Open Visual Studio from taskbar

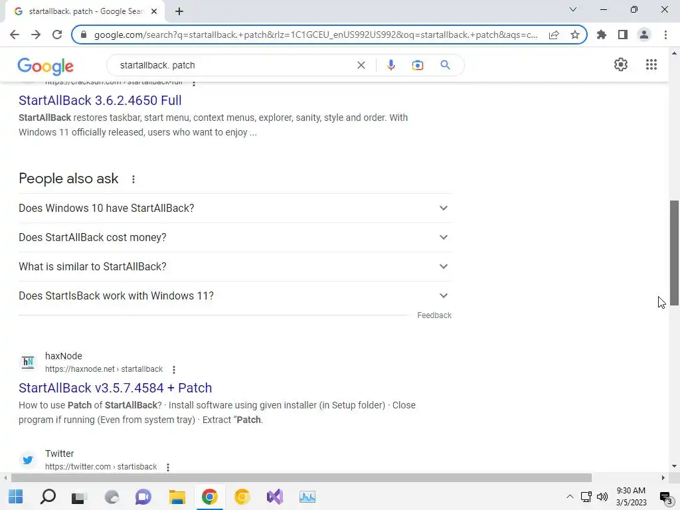274,497
